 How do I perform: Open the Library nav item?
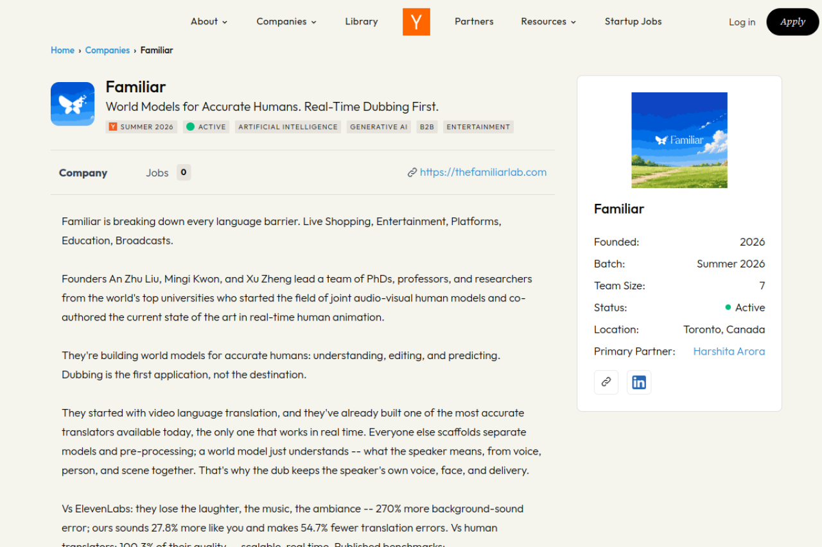tap(362, 21)
